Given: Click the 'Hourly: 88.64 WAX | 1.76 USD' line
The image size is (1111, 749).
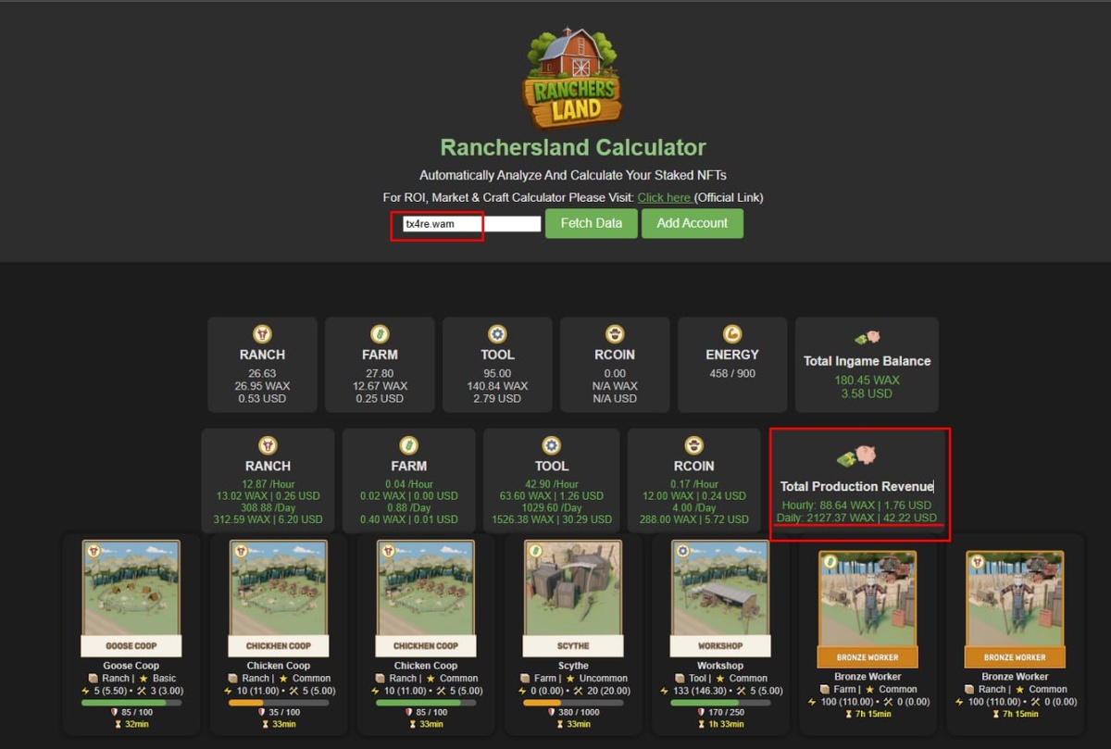Looking at the screenshot, I should point(857,506).
